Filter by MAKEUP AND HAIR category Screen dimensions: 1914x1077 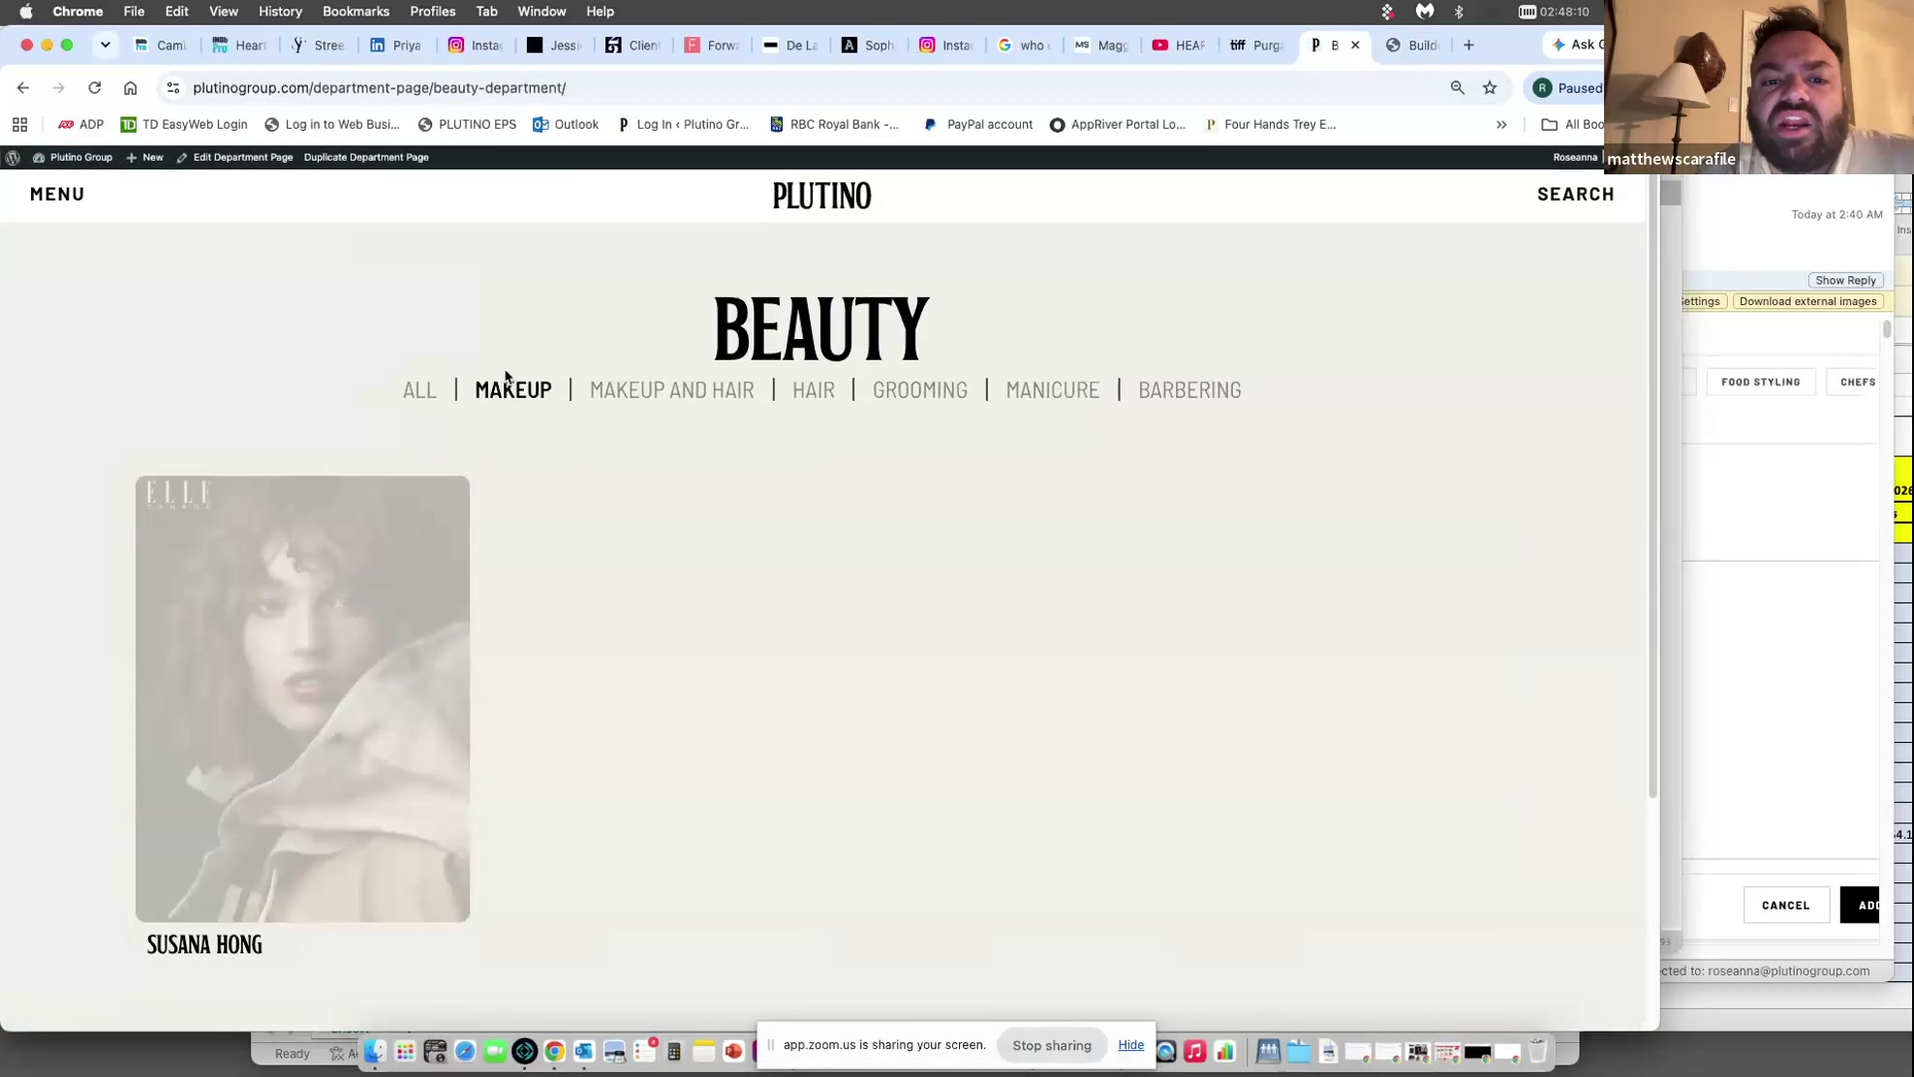[x=671, y=389]
